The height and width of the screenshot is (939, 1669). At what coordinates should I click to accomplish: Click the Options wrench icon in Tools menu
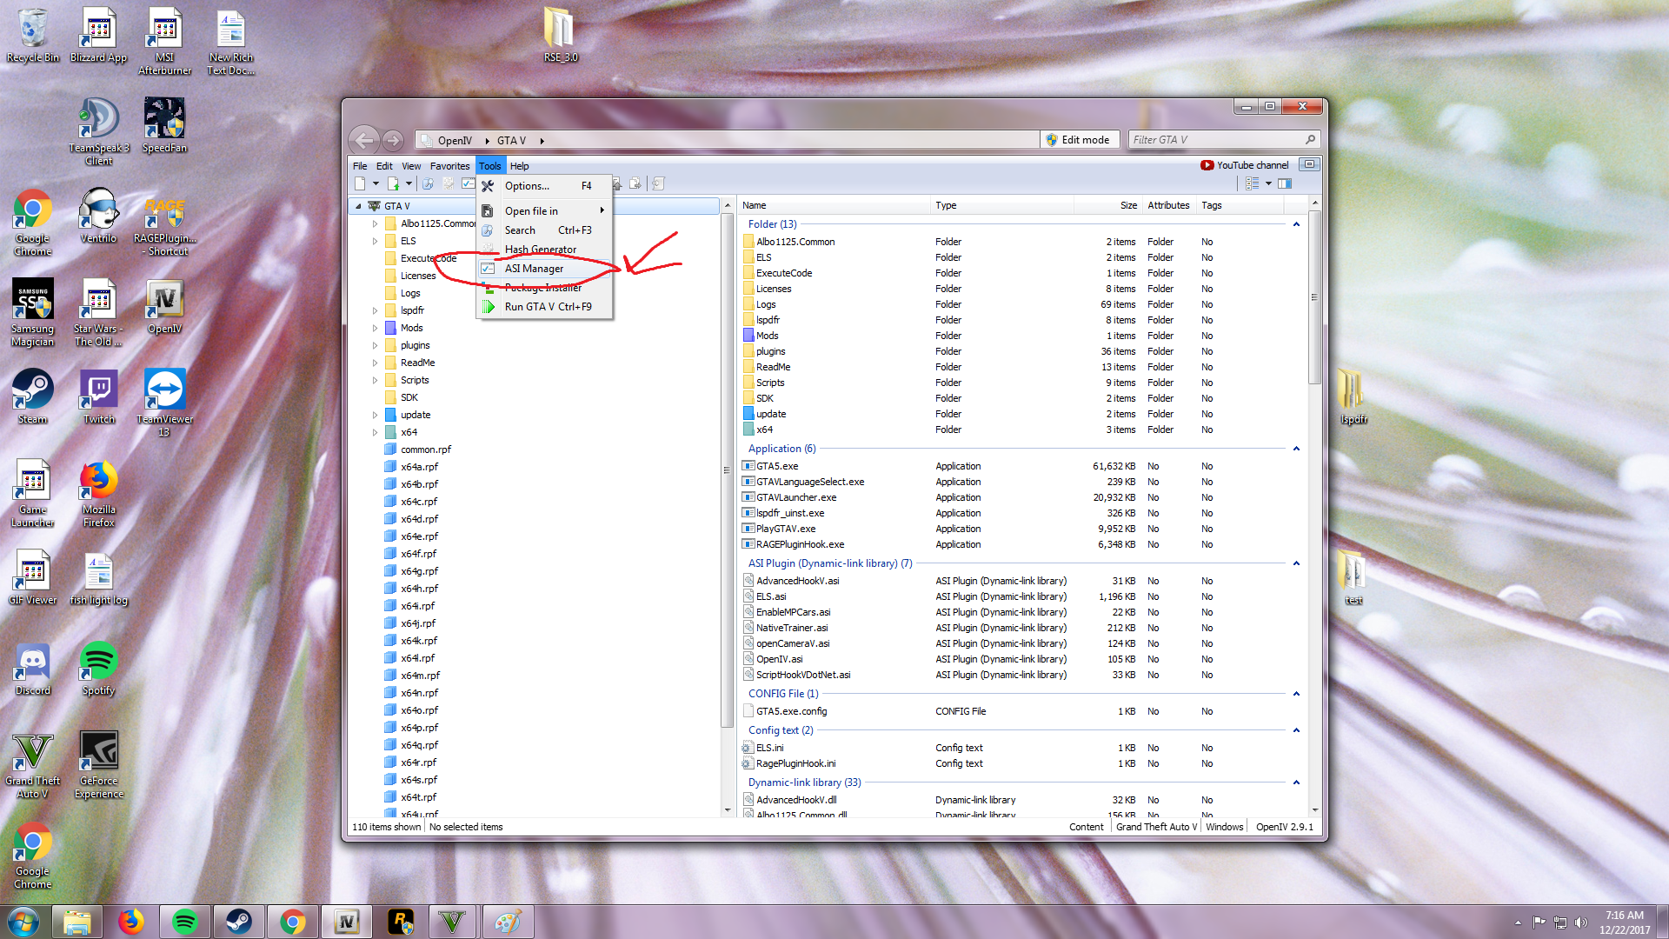click(x=489, y=186)
